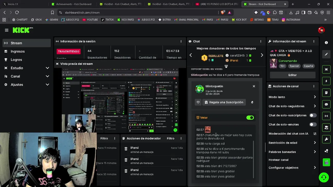Screen dimensions: 333x187
Task: Open Filtro in Acciones de moderador panel
Action: pyautogui.click(x=170, y=138)
